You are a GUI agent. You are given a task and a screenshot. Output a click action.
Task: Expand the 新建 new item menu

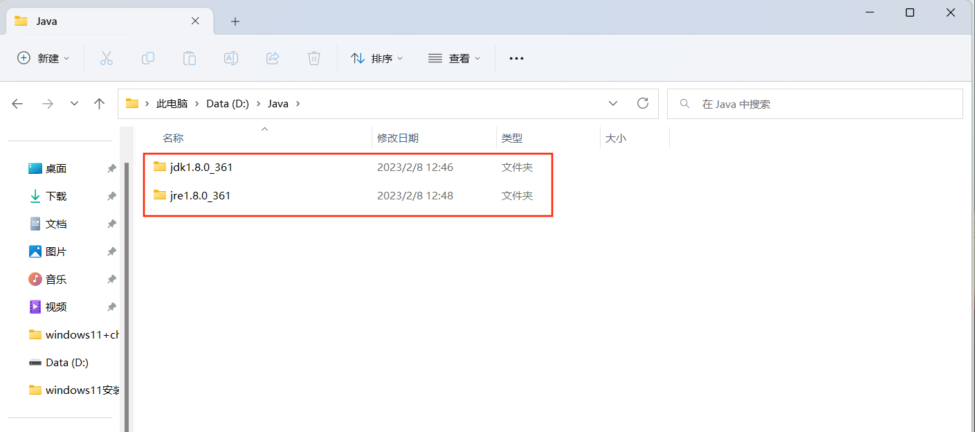44,58
